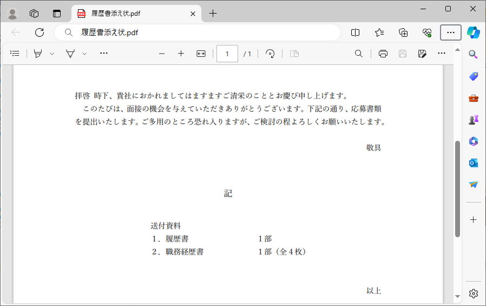Expand the erase tool dropdown arrow
Image resolution: width=486 pixels, height=306 pixels.
coord(84,54)
